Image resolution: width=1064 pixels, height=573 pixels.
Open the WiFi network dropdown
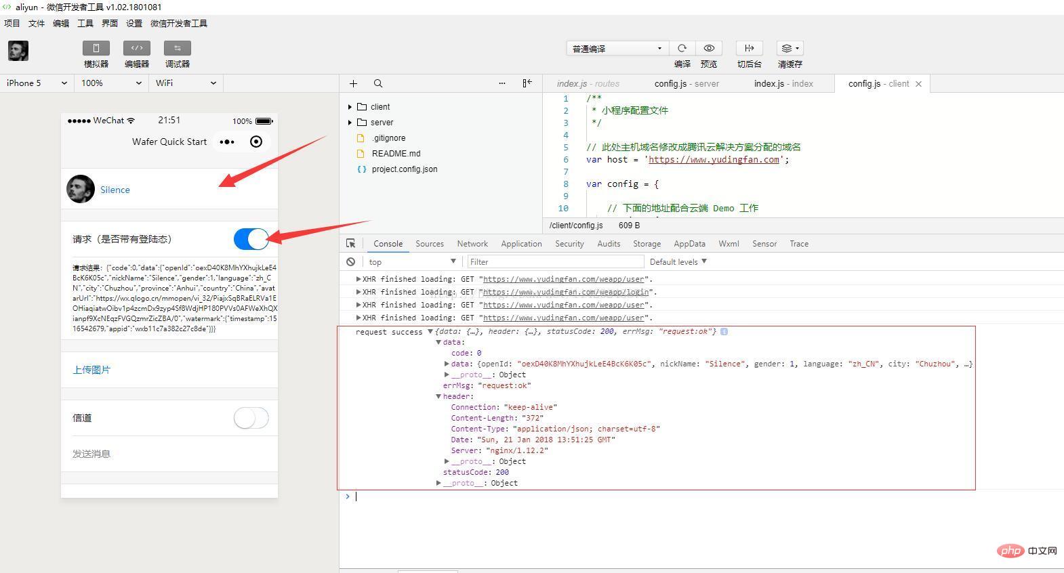point(186,83)
